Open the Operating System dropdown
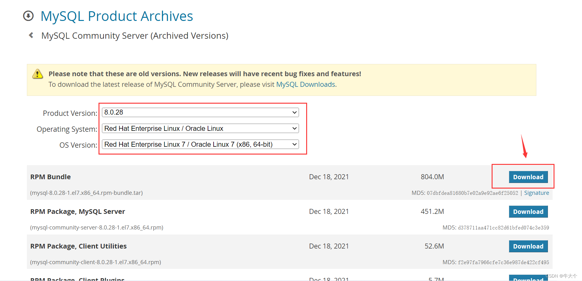 200,128
